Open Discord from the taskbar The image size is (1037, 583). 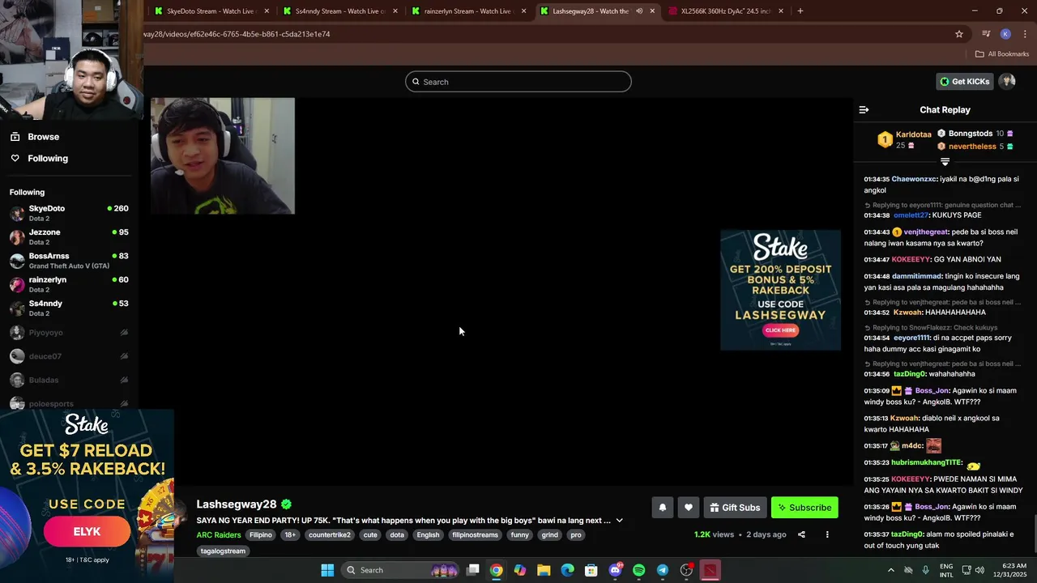click(x=615, y=570)
